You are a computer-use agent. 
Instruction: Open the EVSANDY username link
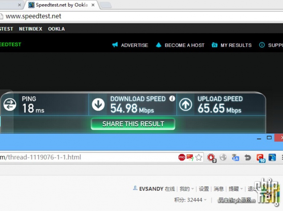[151, 189]
